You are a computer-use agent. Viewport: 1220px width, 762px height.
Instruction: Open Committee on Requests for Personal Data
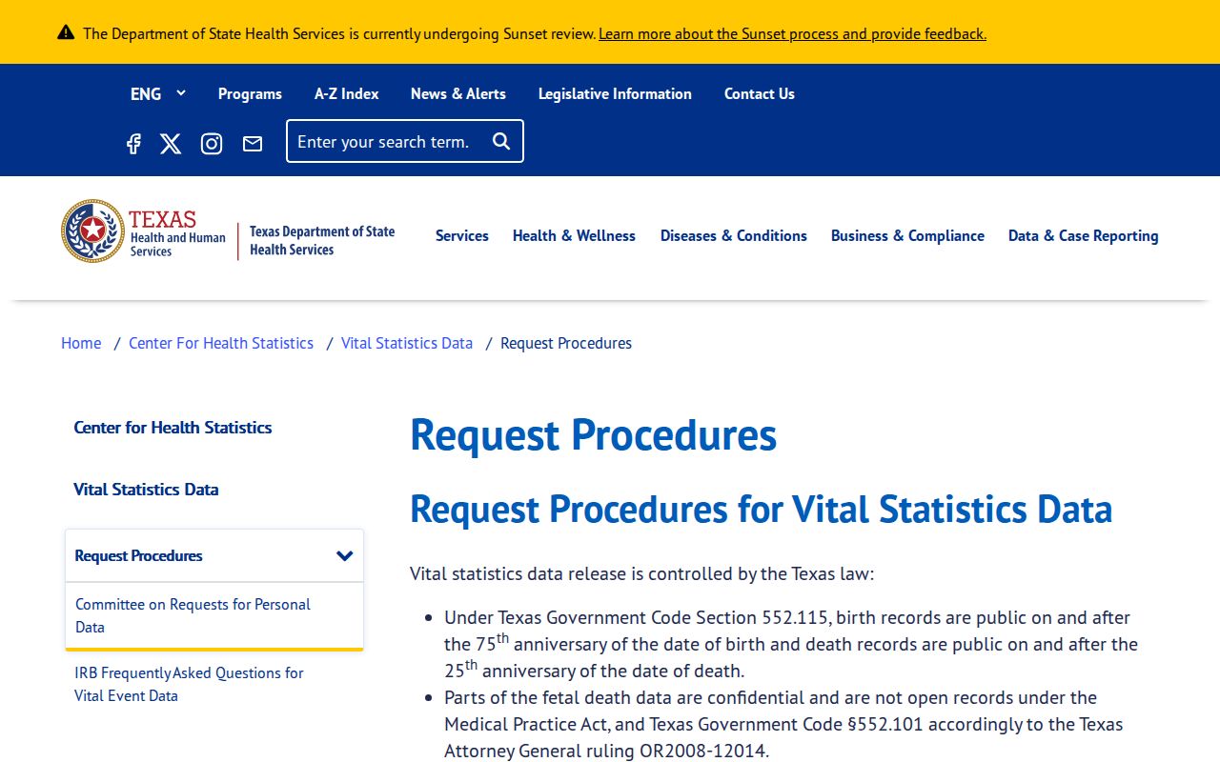click(193, 615)
